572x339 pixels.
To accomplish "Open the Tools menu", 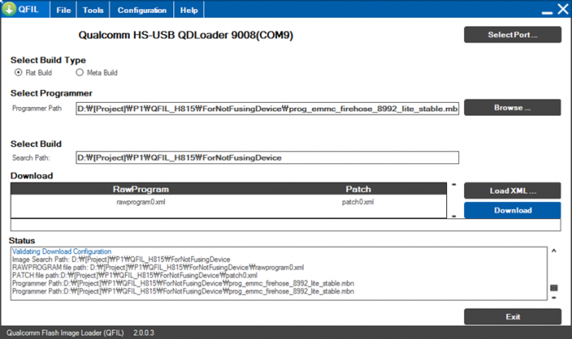I will tap(93, 10).
